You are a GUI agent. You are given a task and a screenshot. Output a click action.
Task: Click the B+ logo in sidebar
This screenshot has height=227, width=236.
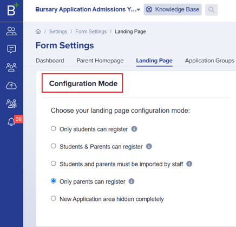click(x=12, y=9)
